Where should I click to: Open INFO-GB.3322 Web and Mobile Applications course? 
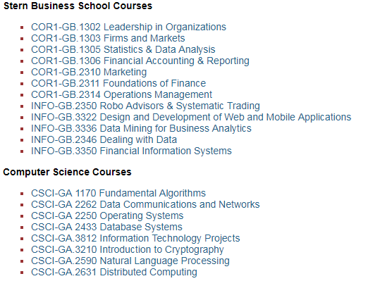pyautogui.click(x=191, y=117)
